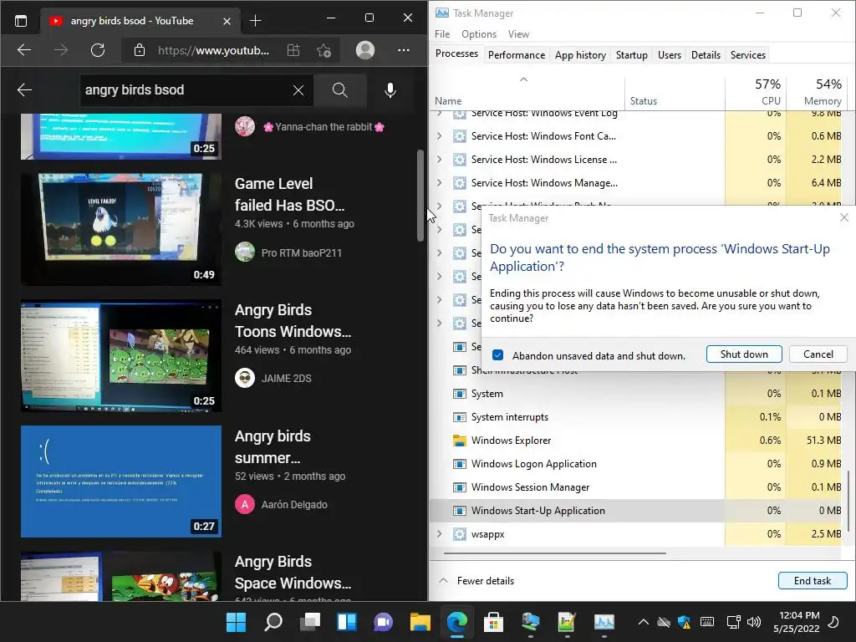Switch to the Startup tab

pyautogui.click(x=632, y=54)
